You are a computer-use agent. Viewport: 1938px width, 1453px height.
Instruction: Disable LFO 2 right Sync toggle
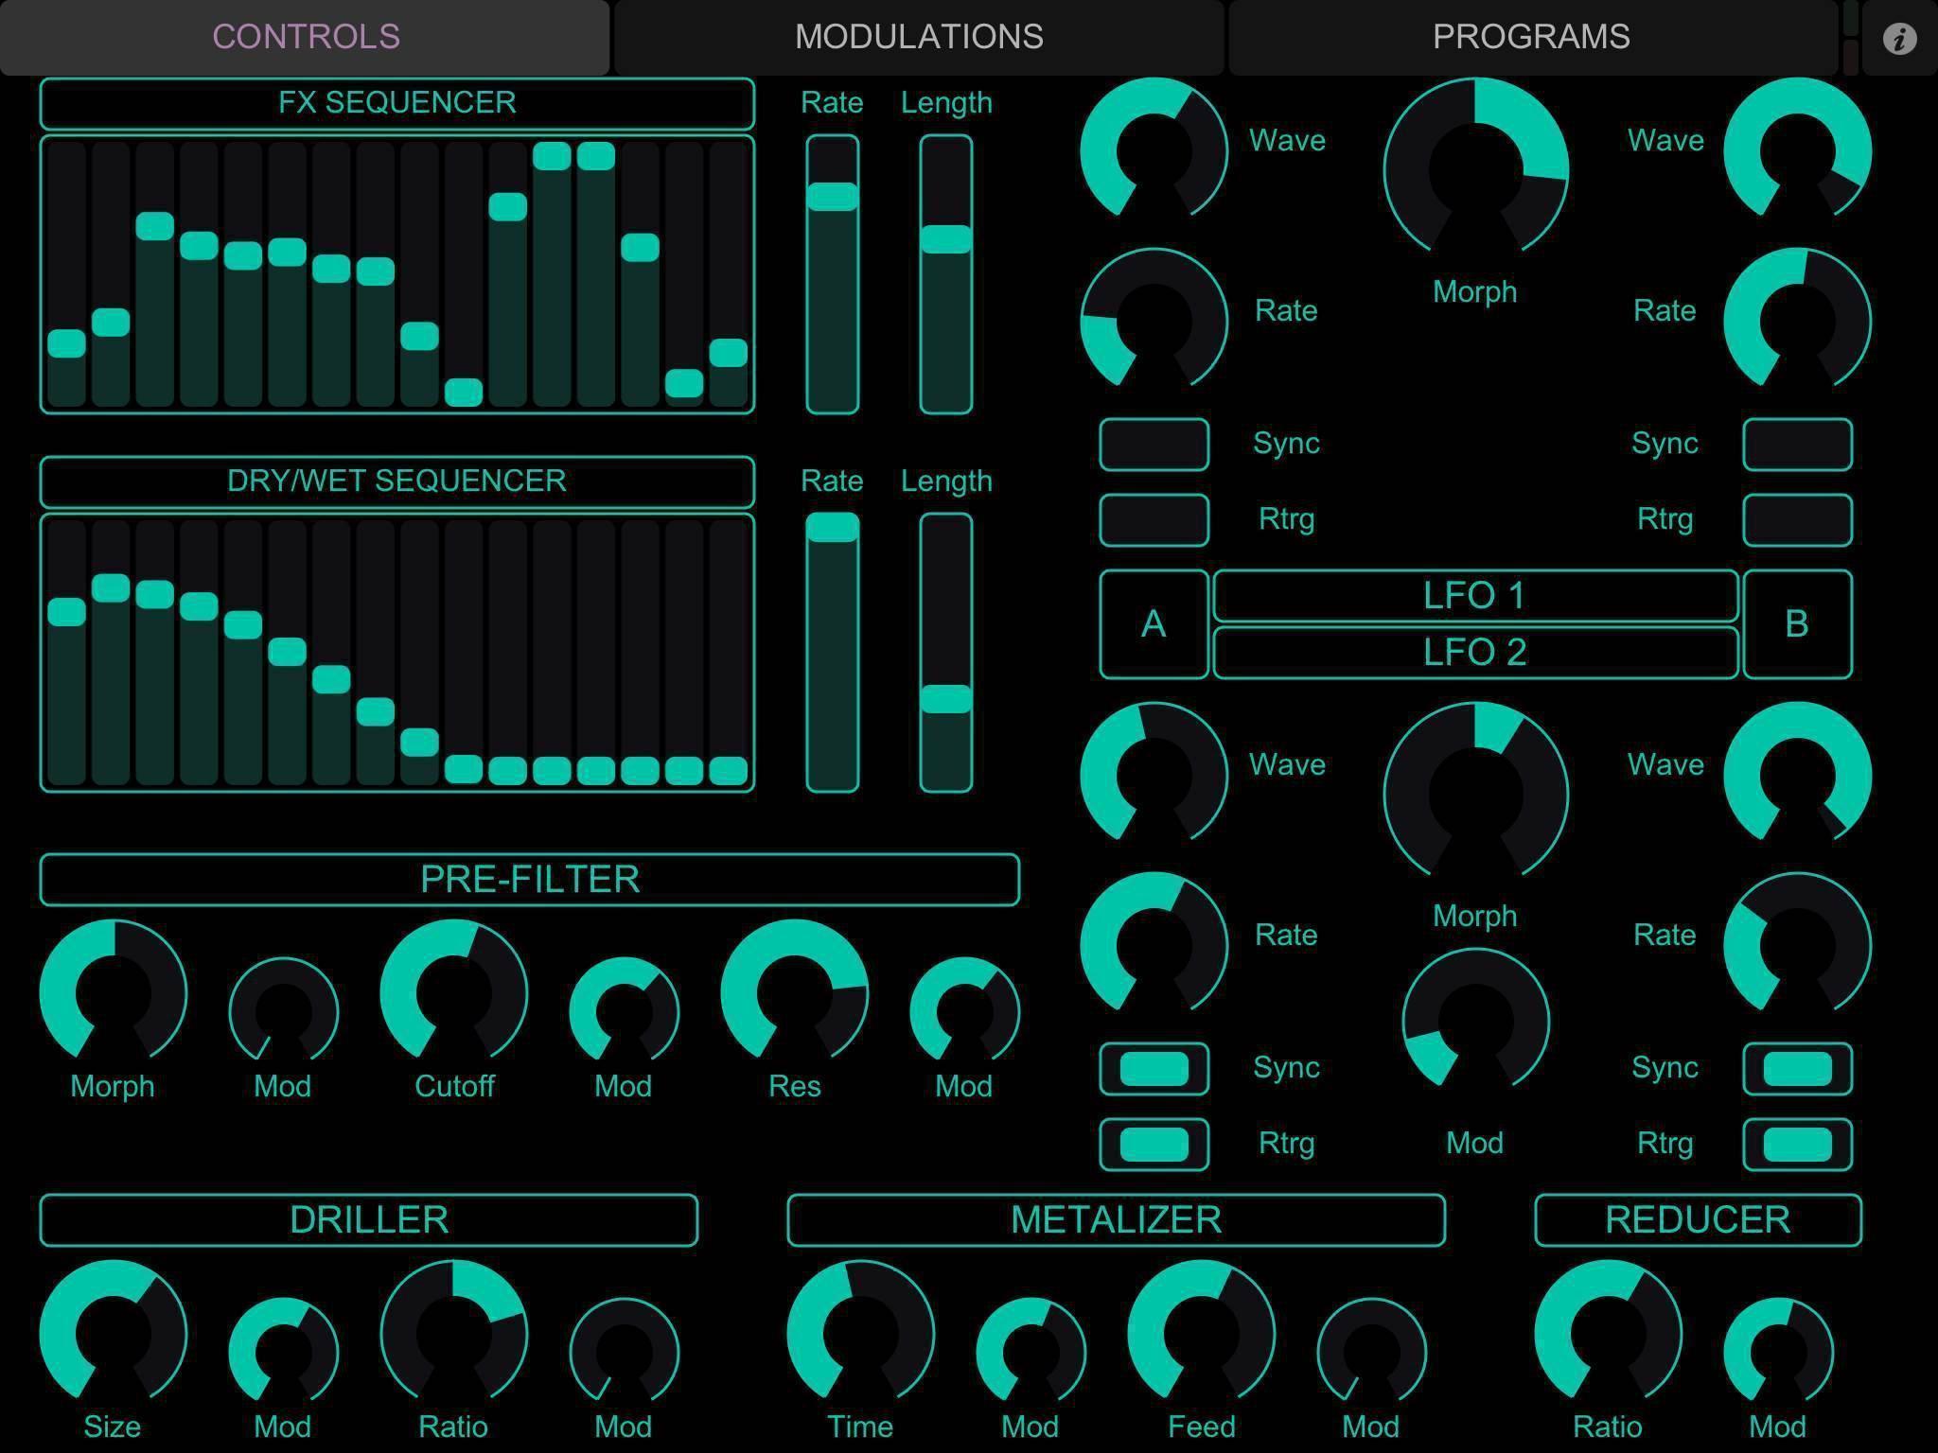coord(1797,1069)
